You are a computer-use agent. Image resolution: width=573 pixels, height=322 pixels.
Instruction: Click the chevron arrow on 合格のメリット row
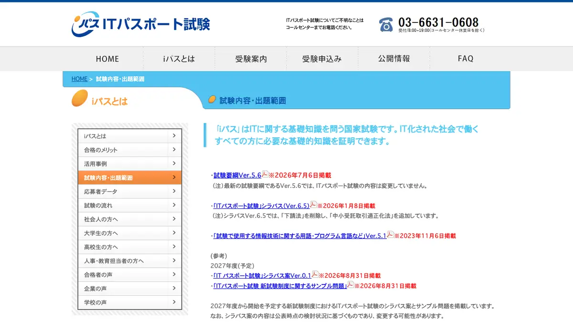174,149
